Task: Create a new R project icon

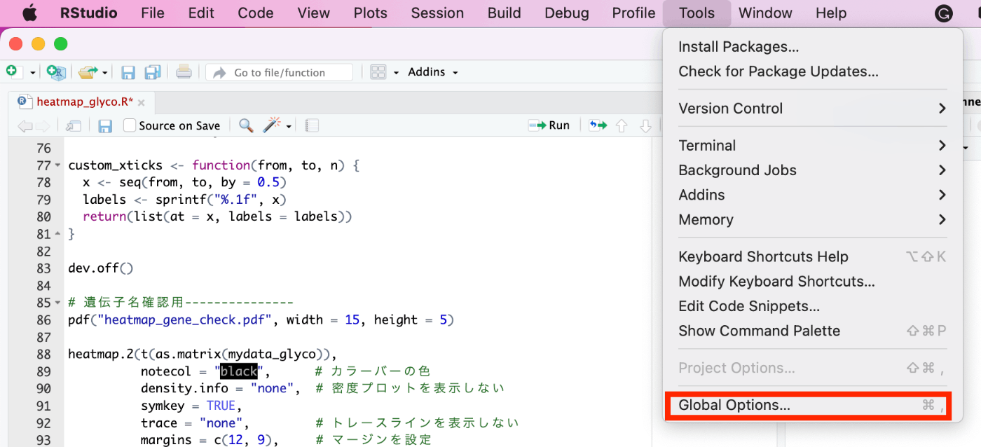Action: point(55,71)
